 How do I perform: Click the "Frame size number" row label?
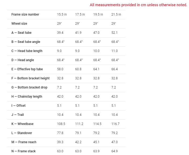coord(25,14)
